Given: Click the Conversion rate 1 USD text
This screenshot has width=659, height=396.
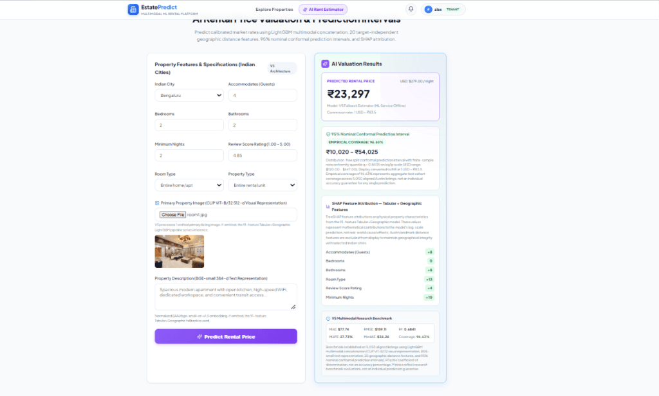Looking at the screenshot, I should (351, 112).
